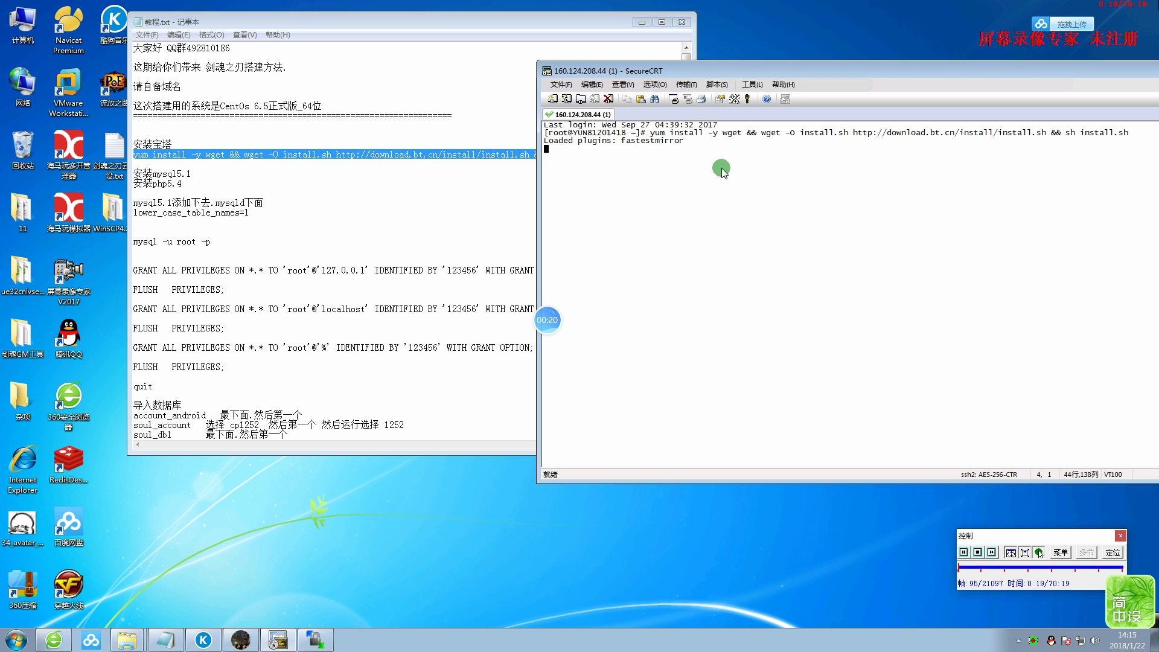1159x652 pixels.
Task: Click Notepad horizontal scrollbar left arrow
Action: (138, 444)
